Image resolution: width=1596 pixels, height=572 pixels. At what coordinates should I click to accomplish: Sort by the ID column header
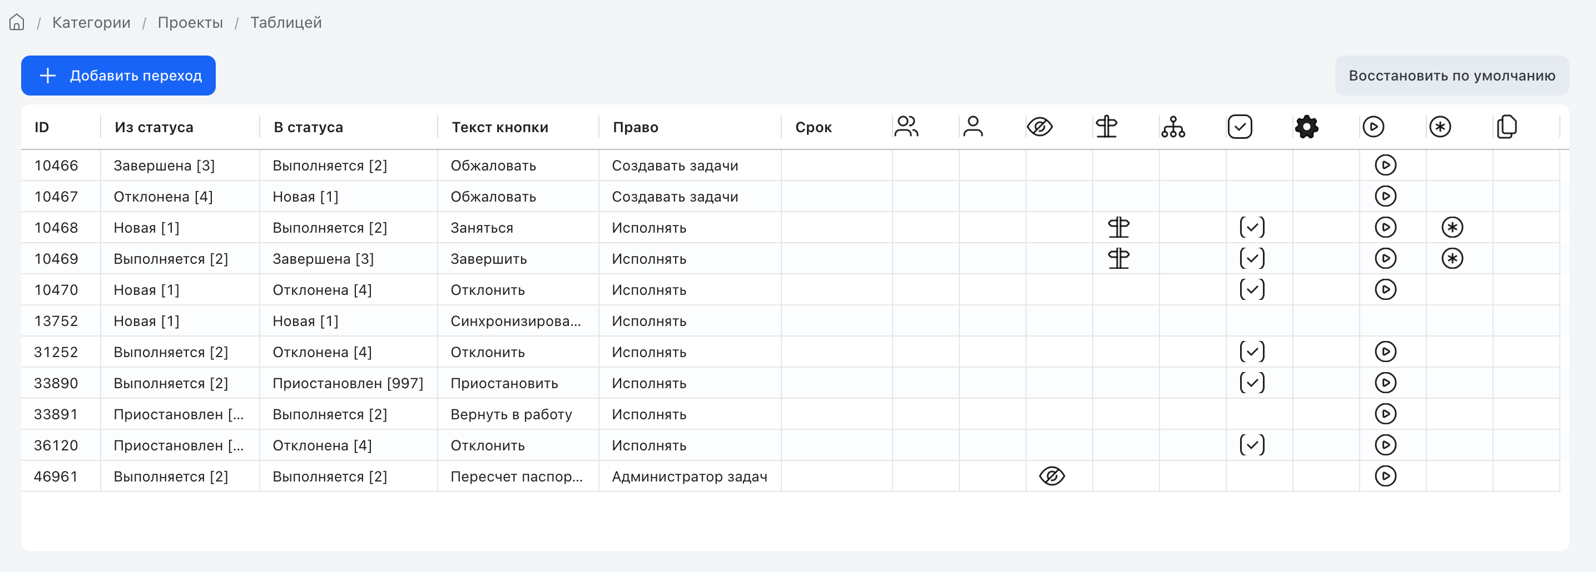point(42,128)
